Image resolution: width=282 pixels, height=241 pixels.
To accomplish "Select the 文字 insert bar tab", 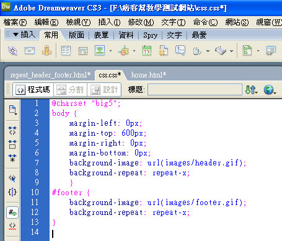I will (x=174, y=35).
